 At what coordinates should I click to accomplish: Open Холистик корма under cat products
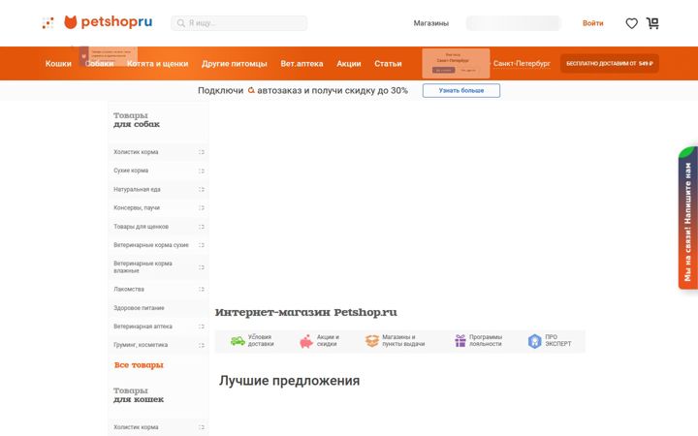pos(136,427)
